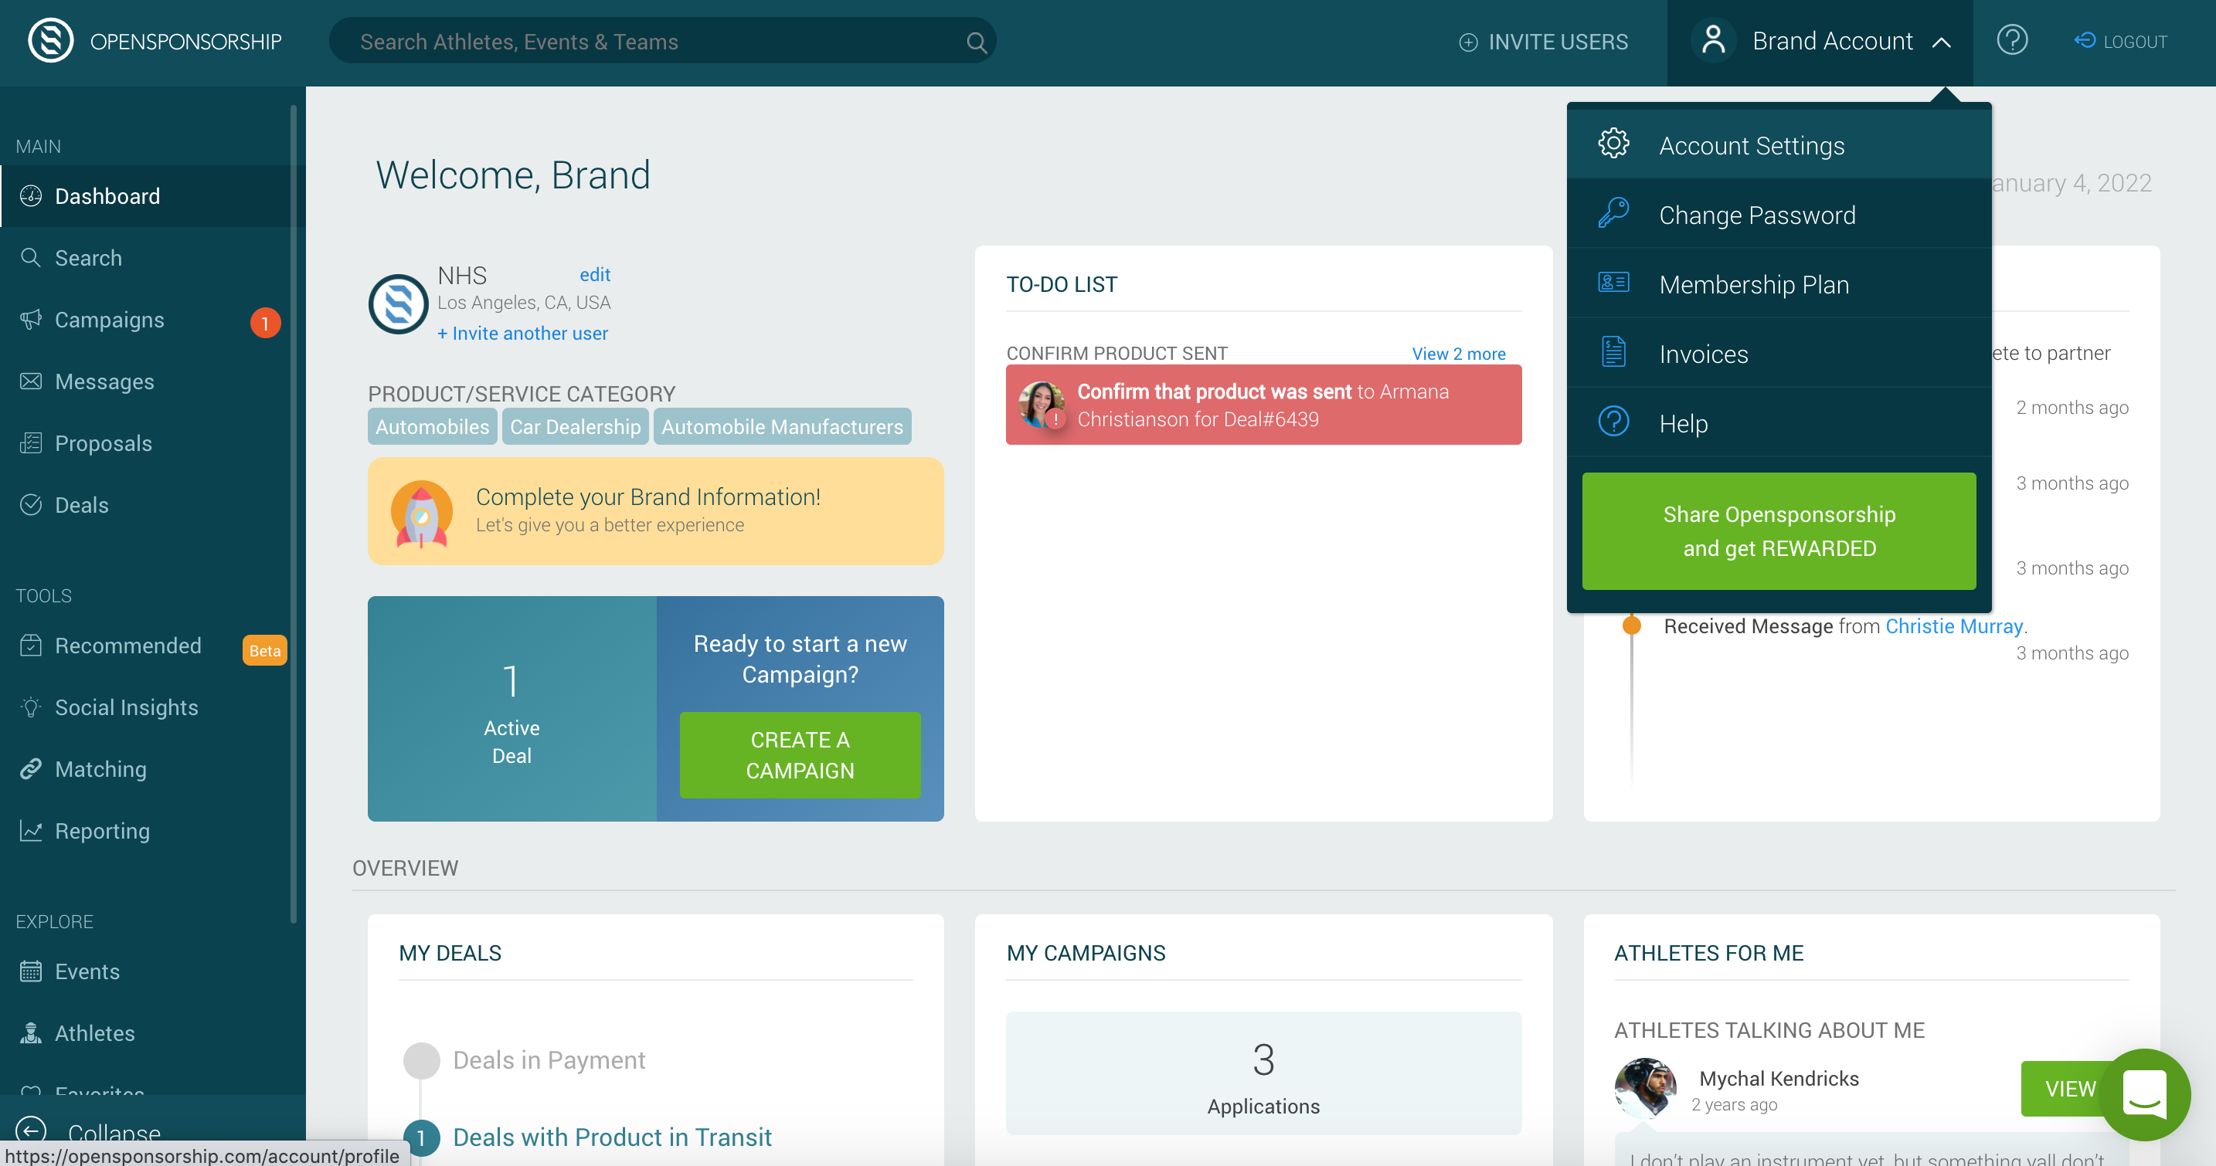Screen dimensions: 2216x1166
Task: Click the search magnifier icon in top bar
Action: (x=976, y=42)
